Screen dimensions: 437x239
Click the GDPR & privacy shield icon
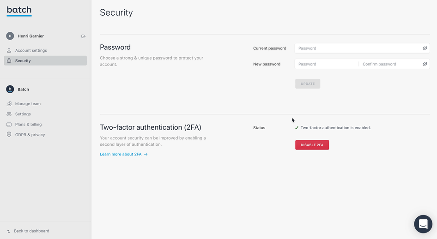tap(9, 135)
